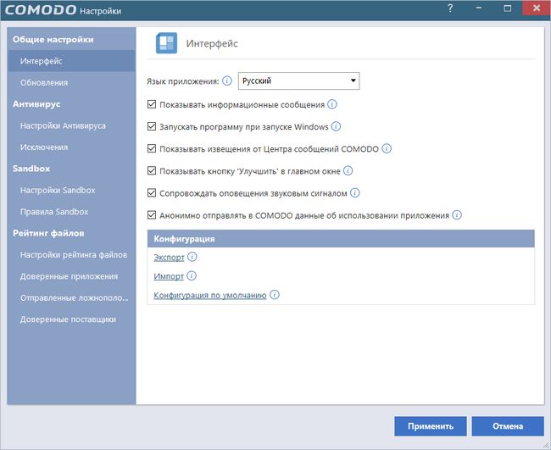Uncheck извещения от Центра сообщений COMODO
The image size is (551, 450).
coord(152,148)
